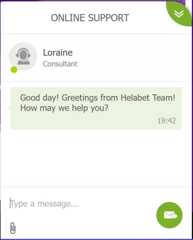
Task: Click the white arrow on send envelope
Action: (174, 216)
